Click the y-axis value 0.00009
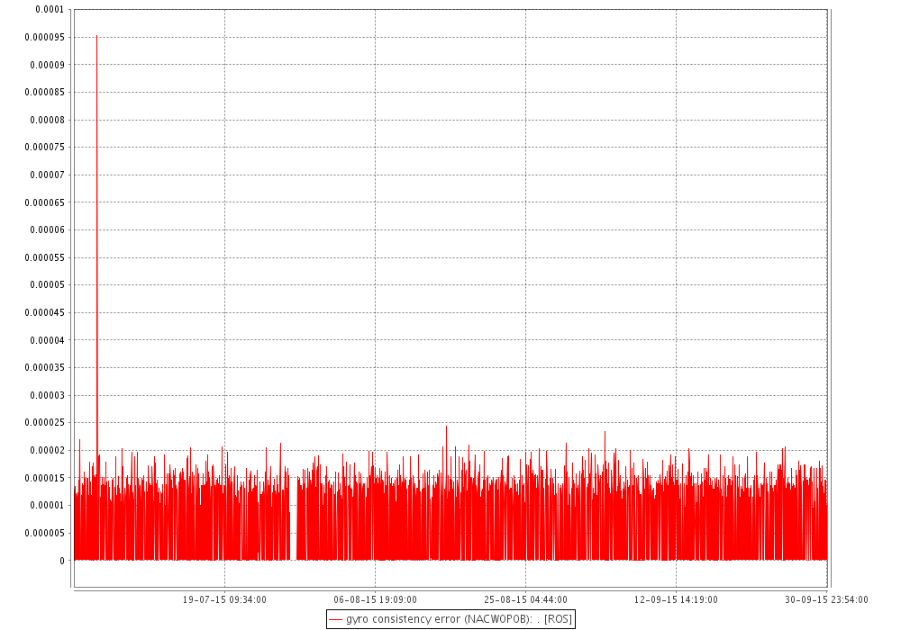Image resolution: width=901 pixels, height=630 pixels. click(47, 65)
